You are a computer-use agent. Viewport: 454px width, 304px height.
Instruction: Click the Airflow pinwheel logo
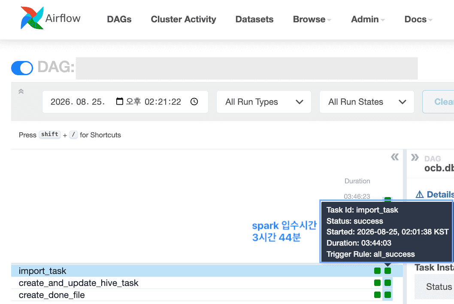[32, 18]
